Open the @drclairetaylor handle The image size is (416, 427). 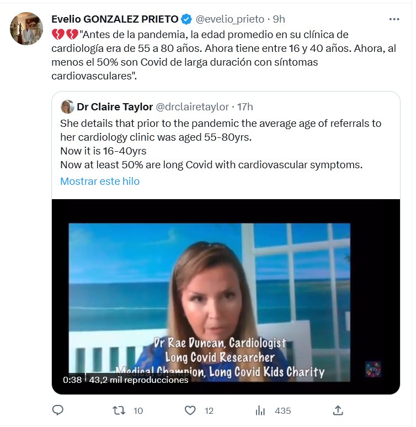click(192, 106)
